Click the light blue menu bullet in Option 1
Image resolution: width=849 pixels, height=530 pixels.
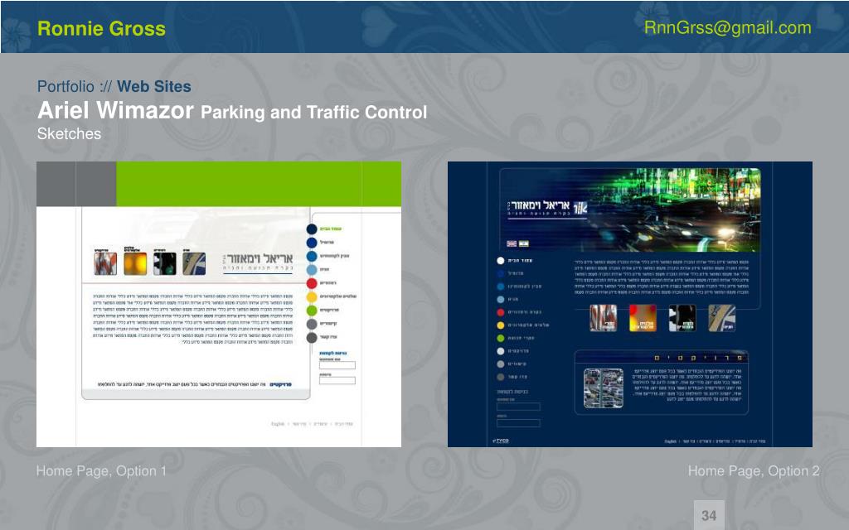point(312,270)
